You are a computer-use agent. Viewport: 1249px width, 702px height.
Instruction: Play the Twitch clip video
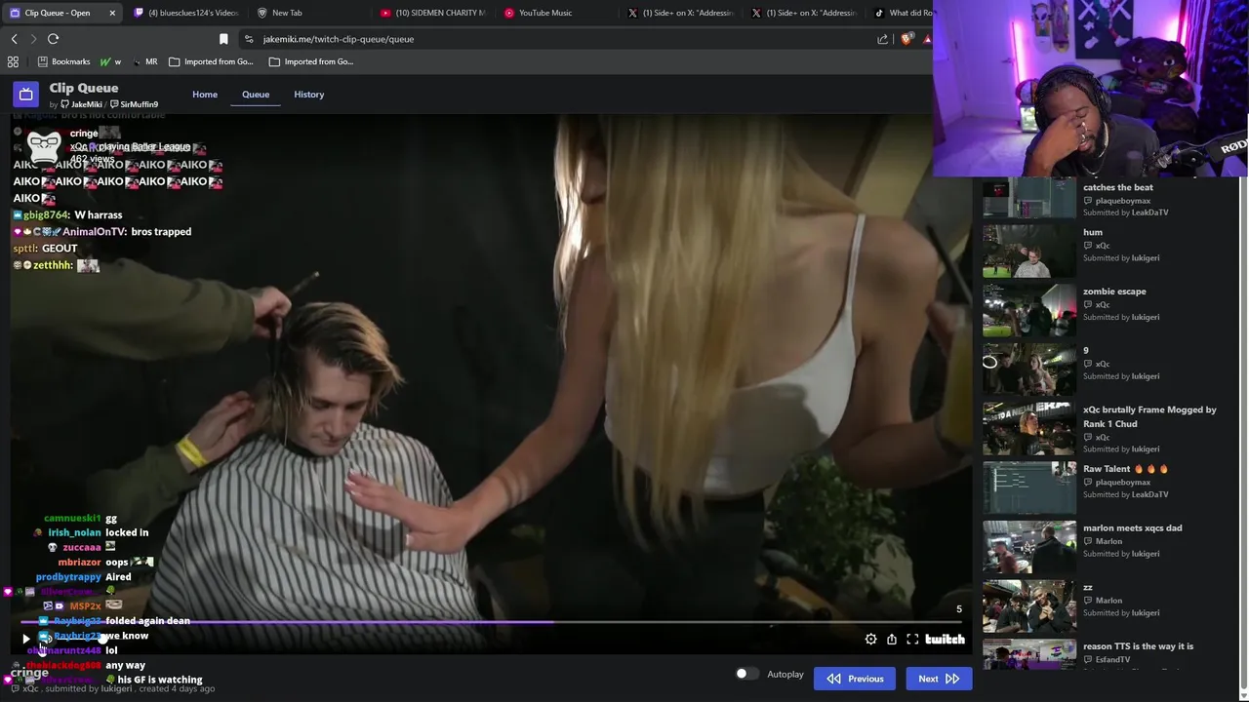26,640
